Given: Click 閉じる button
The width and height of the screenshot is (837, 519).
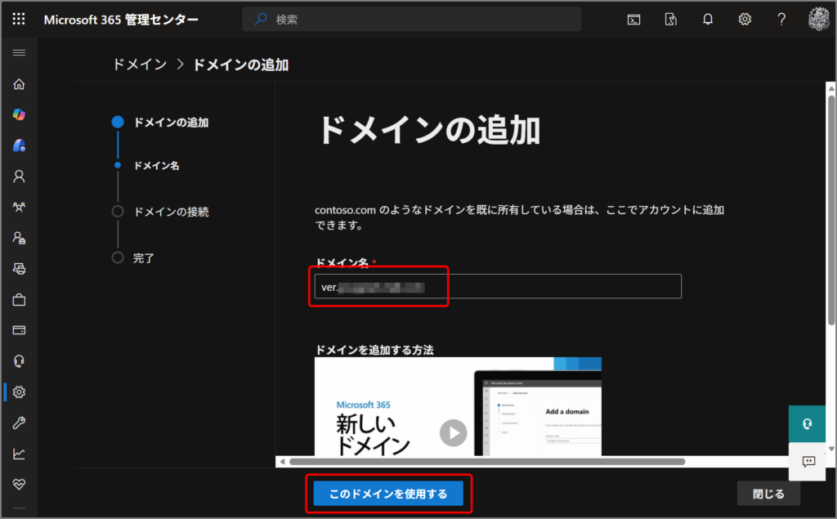Looking at the screenshot, I should (x=768, y=494).
